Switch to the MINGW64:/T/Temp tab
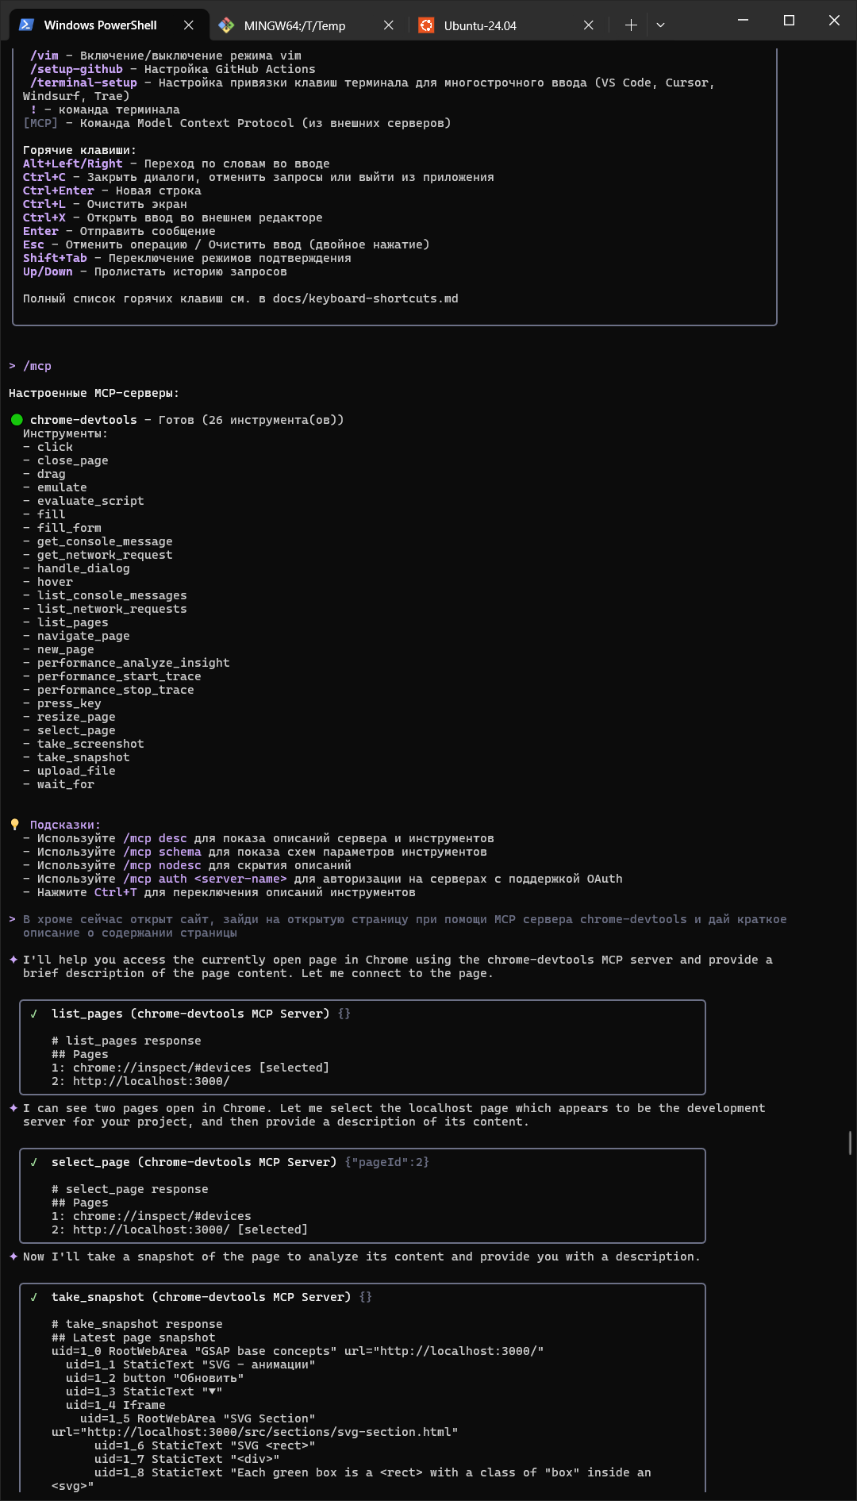The height and width of the screenshot is (1501, 857). click(294, 25)
